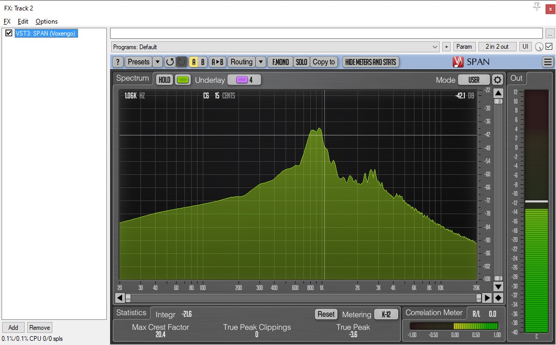
Task: Click the True Peak value -3.6
Action: [353, 335]
